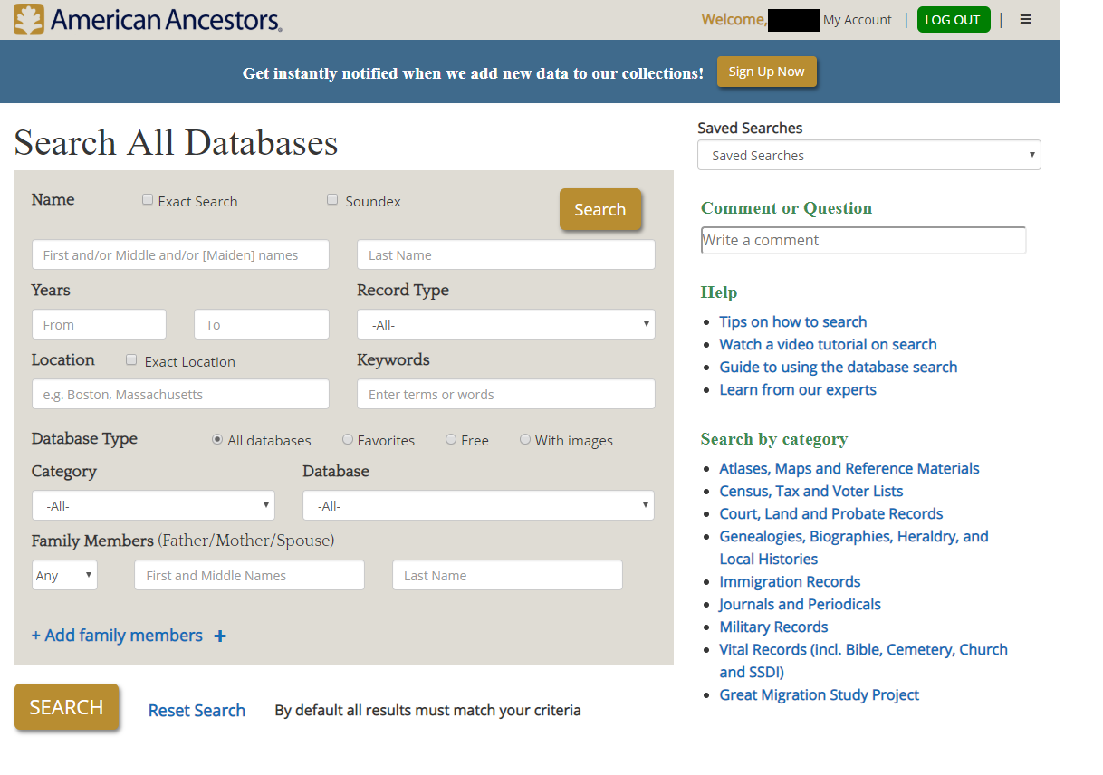Click the plus icon to add family members

click(x=220, y=636)
